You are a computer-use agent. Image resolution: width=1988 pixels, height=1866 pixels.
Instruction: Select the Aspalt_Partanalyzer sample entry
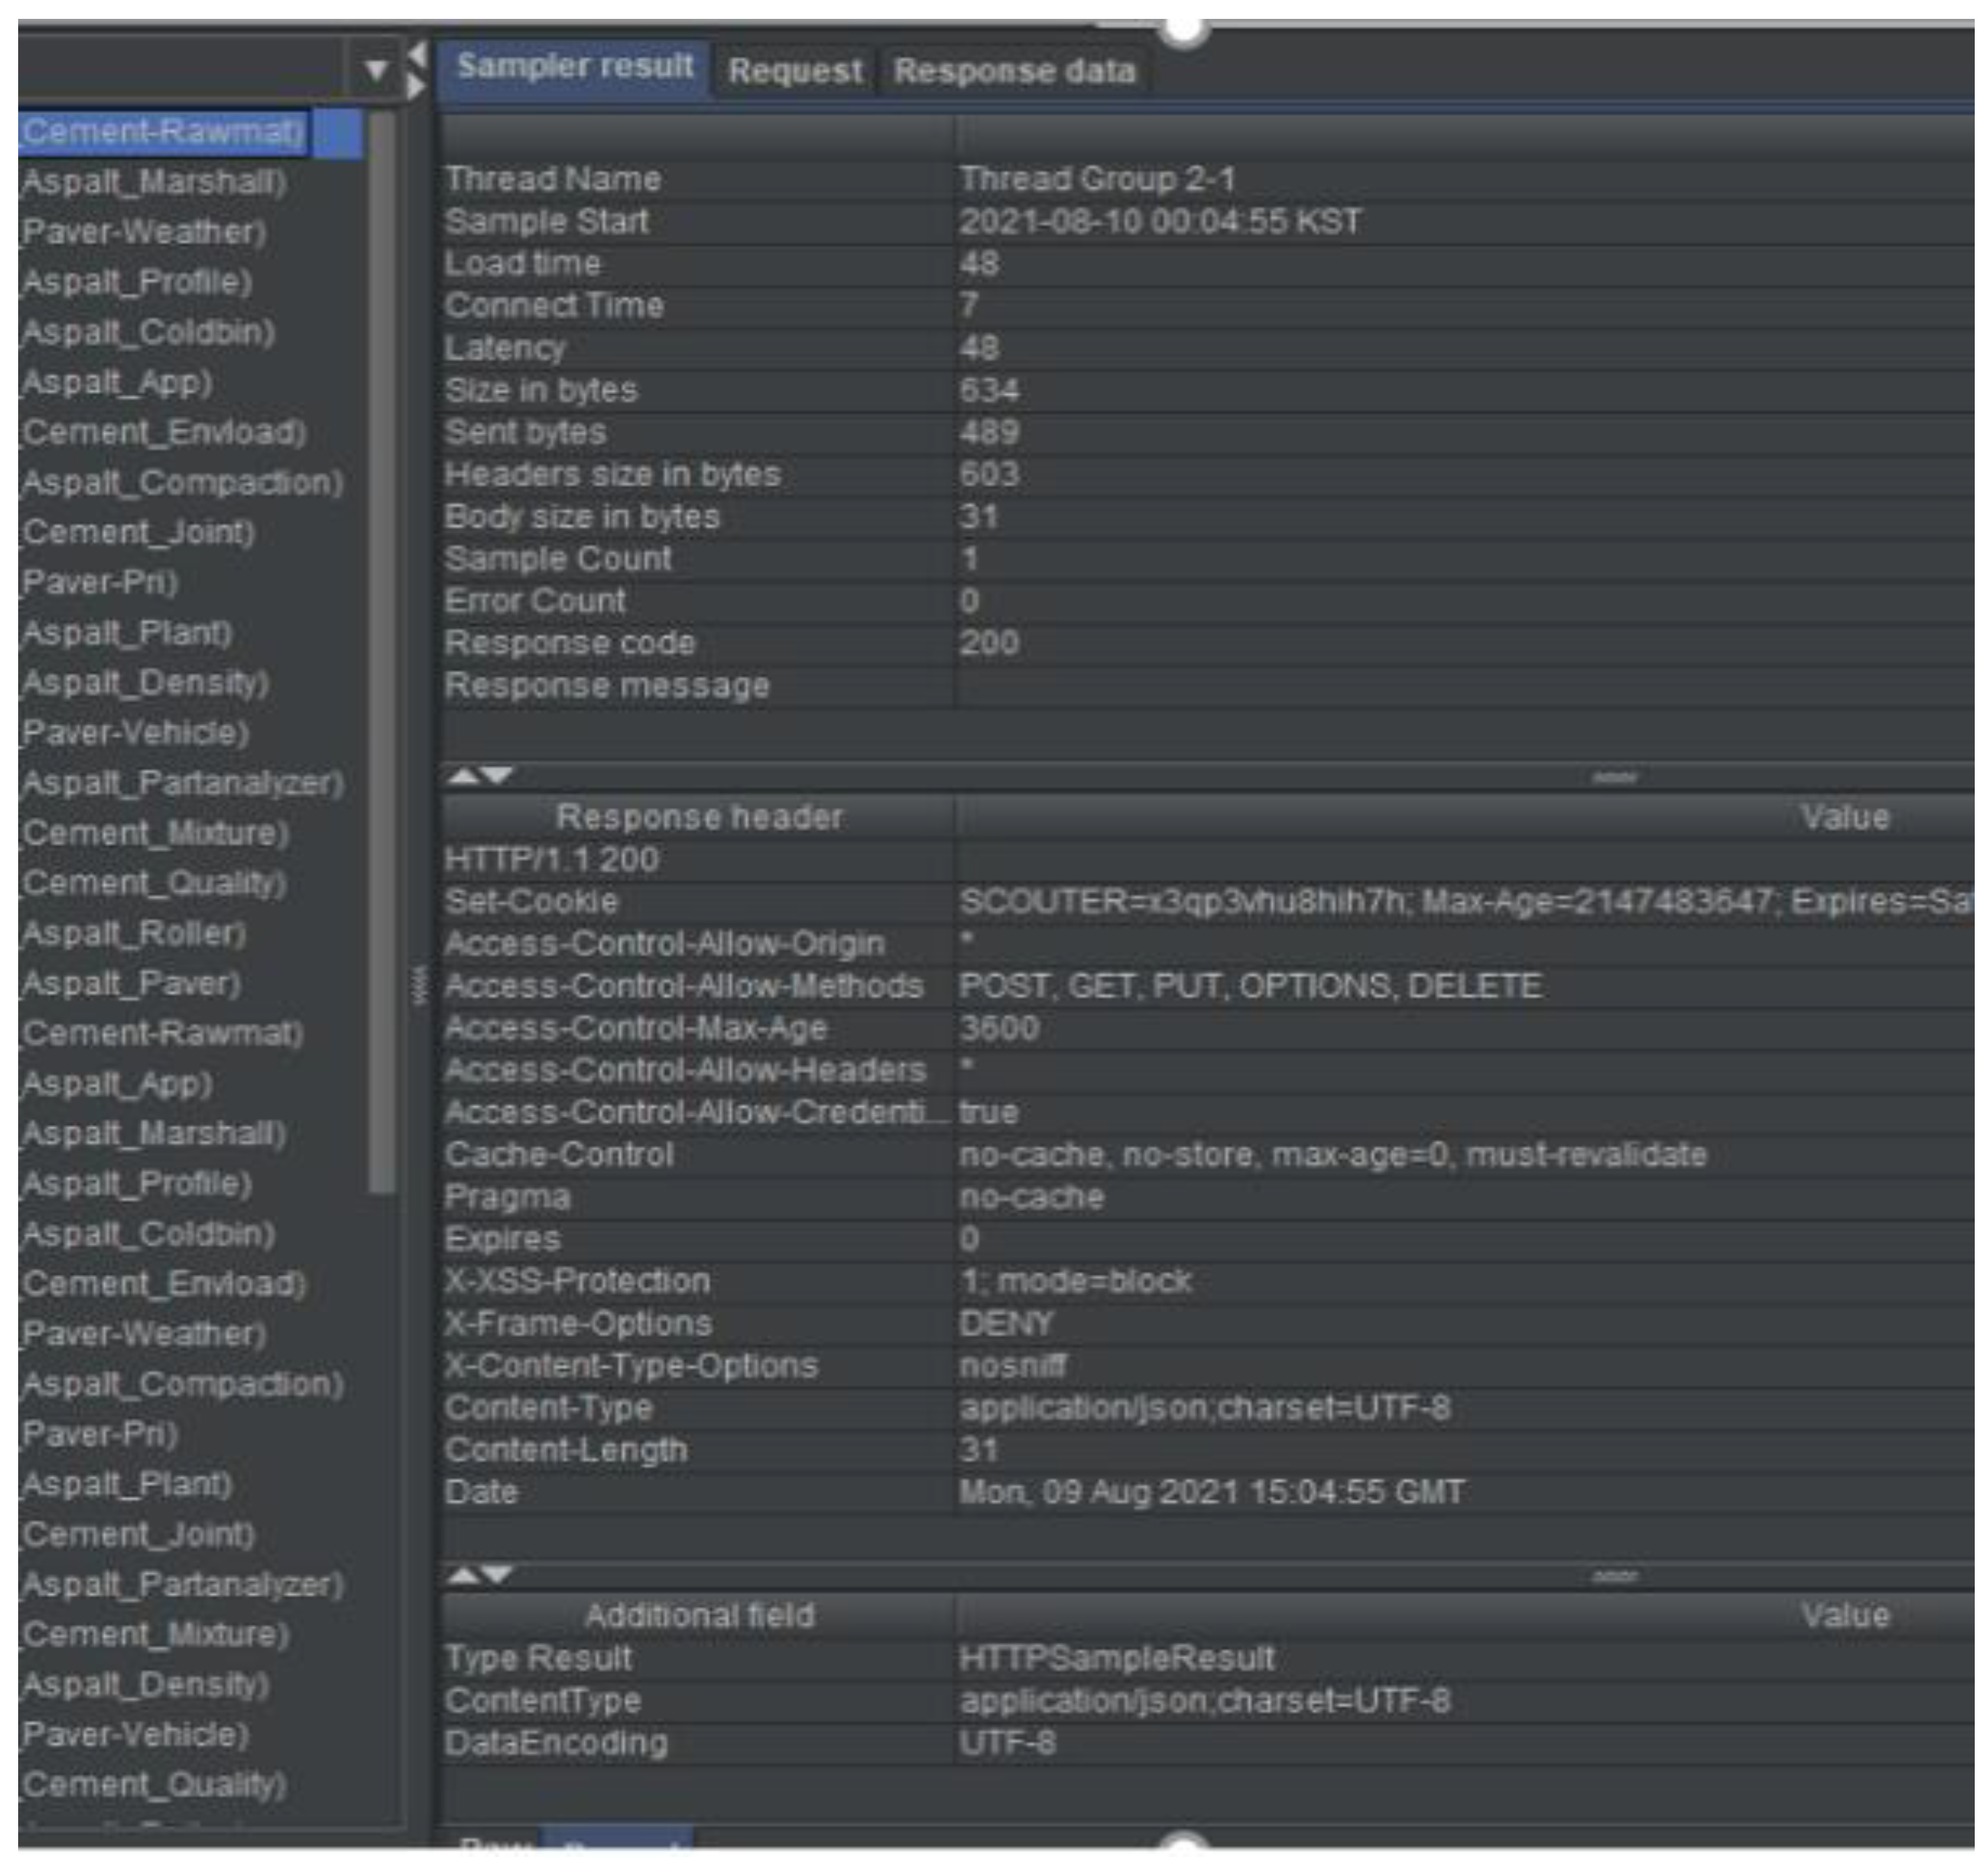tap(183, 783)
